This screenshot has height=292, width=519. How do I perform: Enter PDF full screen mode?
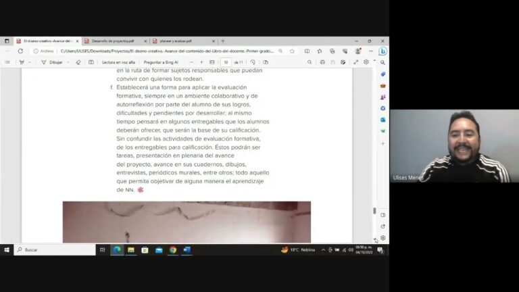pos(356,62)
